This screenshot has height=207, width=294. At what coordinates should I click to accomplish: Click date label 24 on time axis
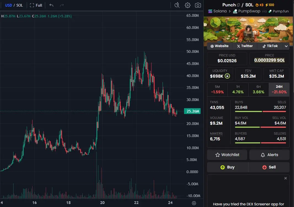tap(170, 203)
